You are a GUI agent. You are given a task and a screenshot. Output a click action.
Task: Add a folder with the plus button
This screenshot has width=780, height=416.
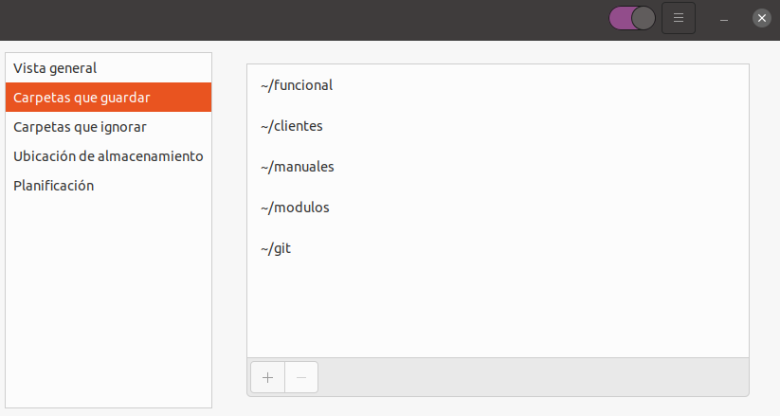(x=267, y=377)
